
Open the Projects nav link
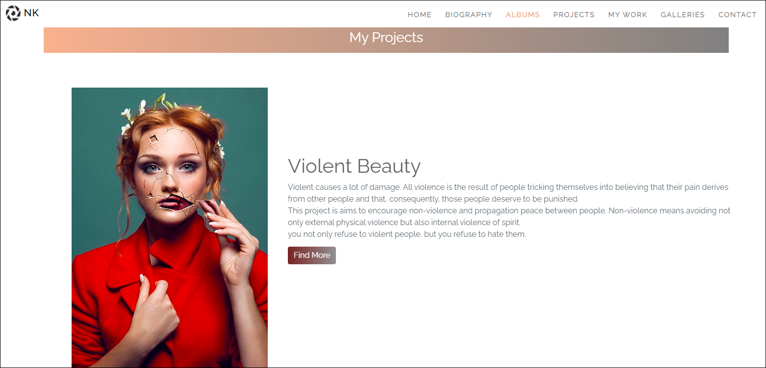pyautogui.click(x=574, y=15)
